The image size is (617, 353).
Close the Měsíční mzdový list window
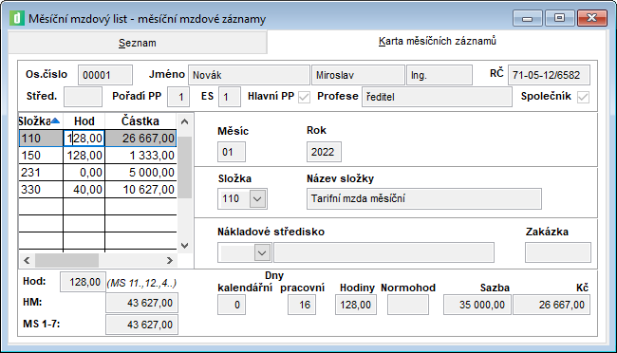(x=591, y=18)
